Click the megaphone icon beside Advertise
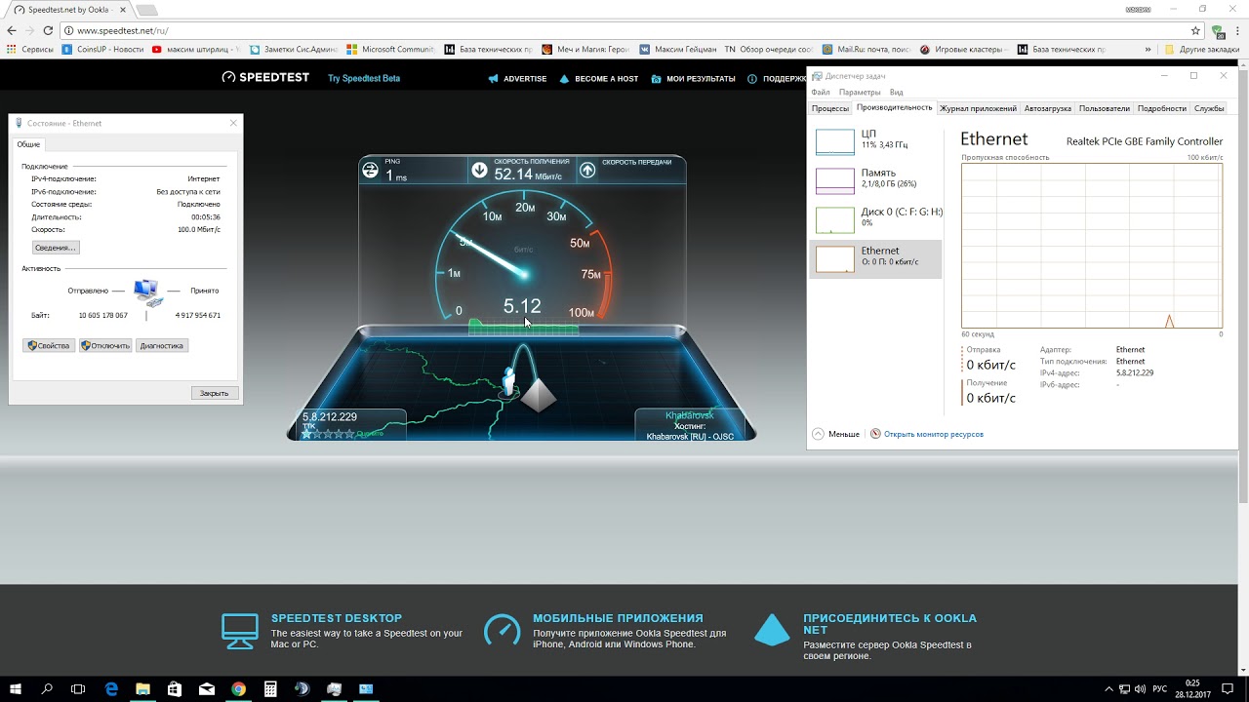This screenshot has height=702, width=1249. [494, 79]
